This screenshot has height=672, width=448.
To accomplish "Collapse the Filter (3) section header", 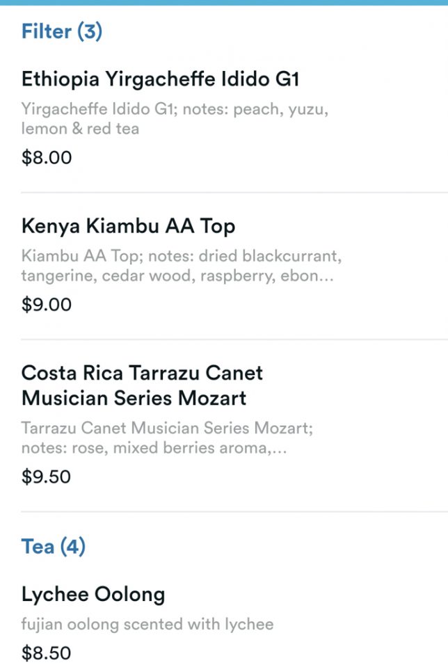I will pos(62,31).
